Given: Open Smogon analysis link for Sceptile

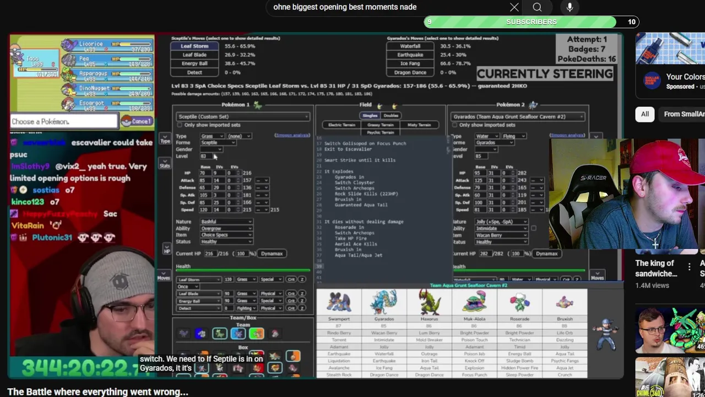Looking at the screenshot, I should [292, 136].
